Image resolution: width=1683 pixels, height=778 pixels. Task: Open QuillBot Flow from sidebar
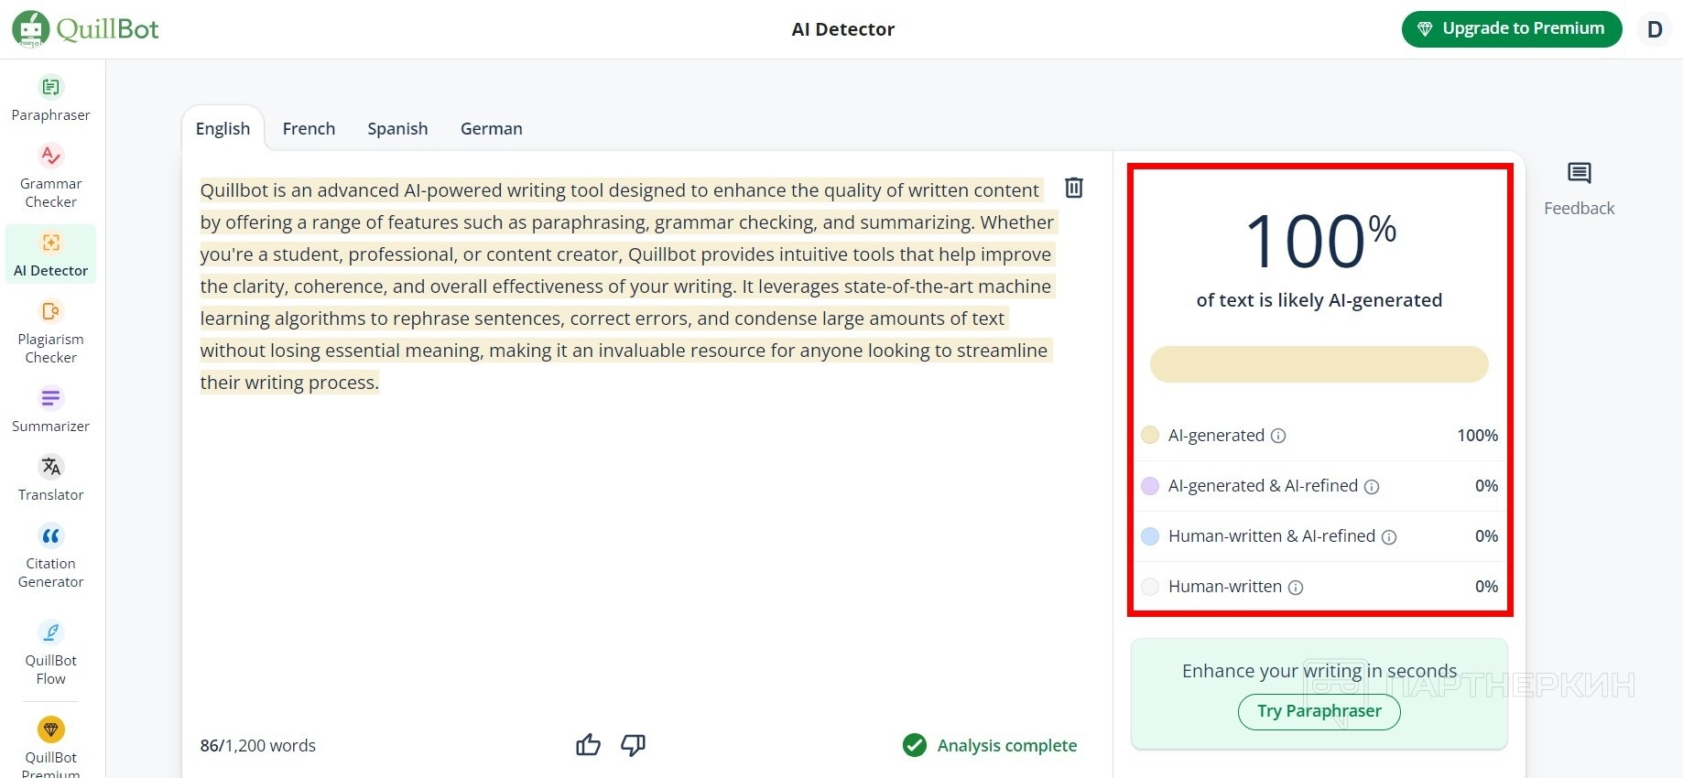(x=50, y=654)
